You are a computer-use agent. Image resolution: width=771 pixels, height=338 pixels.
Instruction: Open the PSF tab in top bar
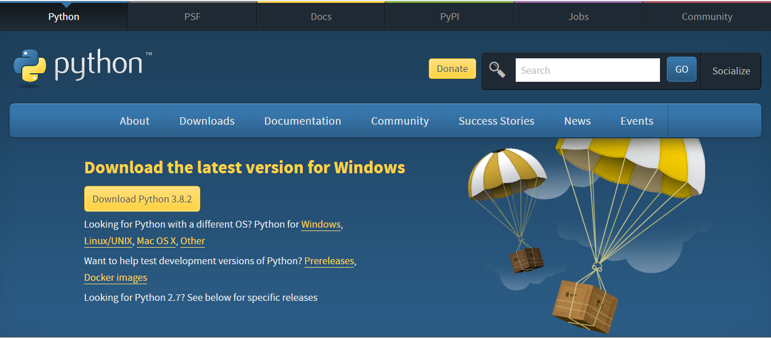[x=192, y=17]
